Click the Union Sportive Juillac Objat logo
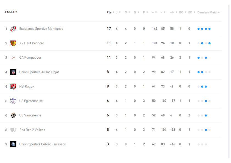The image size is (231, 163). 13,72
